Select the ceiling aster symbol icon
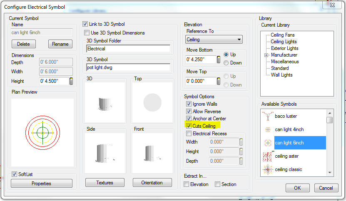Image resolution: width=346 pixels, height=201 pixels. coord(268,156)
